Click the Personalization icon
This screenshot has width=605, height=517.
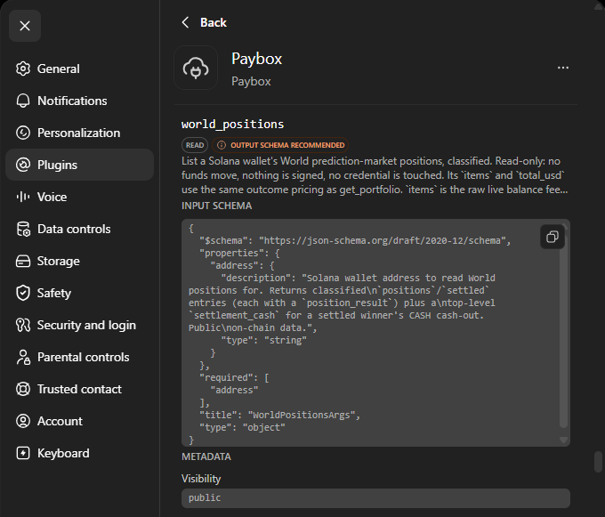(x=23, y=133)
